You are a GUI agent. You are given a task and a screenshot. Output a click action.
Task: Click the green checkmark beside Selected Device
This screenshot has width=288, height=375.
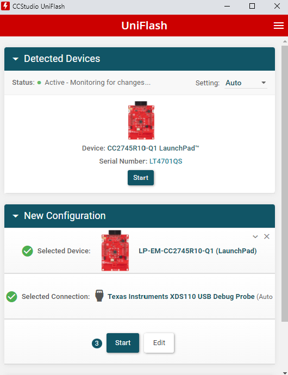tap(28, 251)
